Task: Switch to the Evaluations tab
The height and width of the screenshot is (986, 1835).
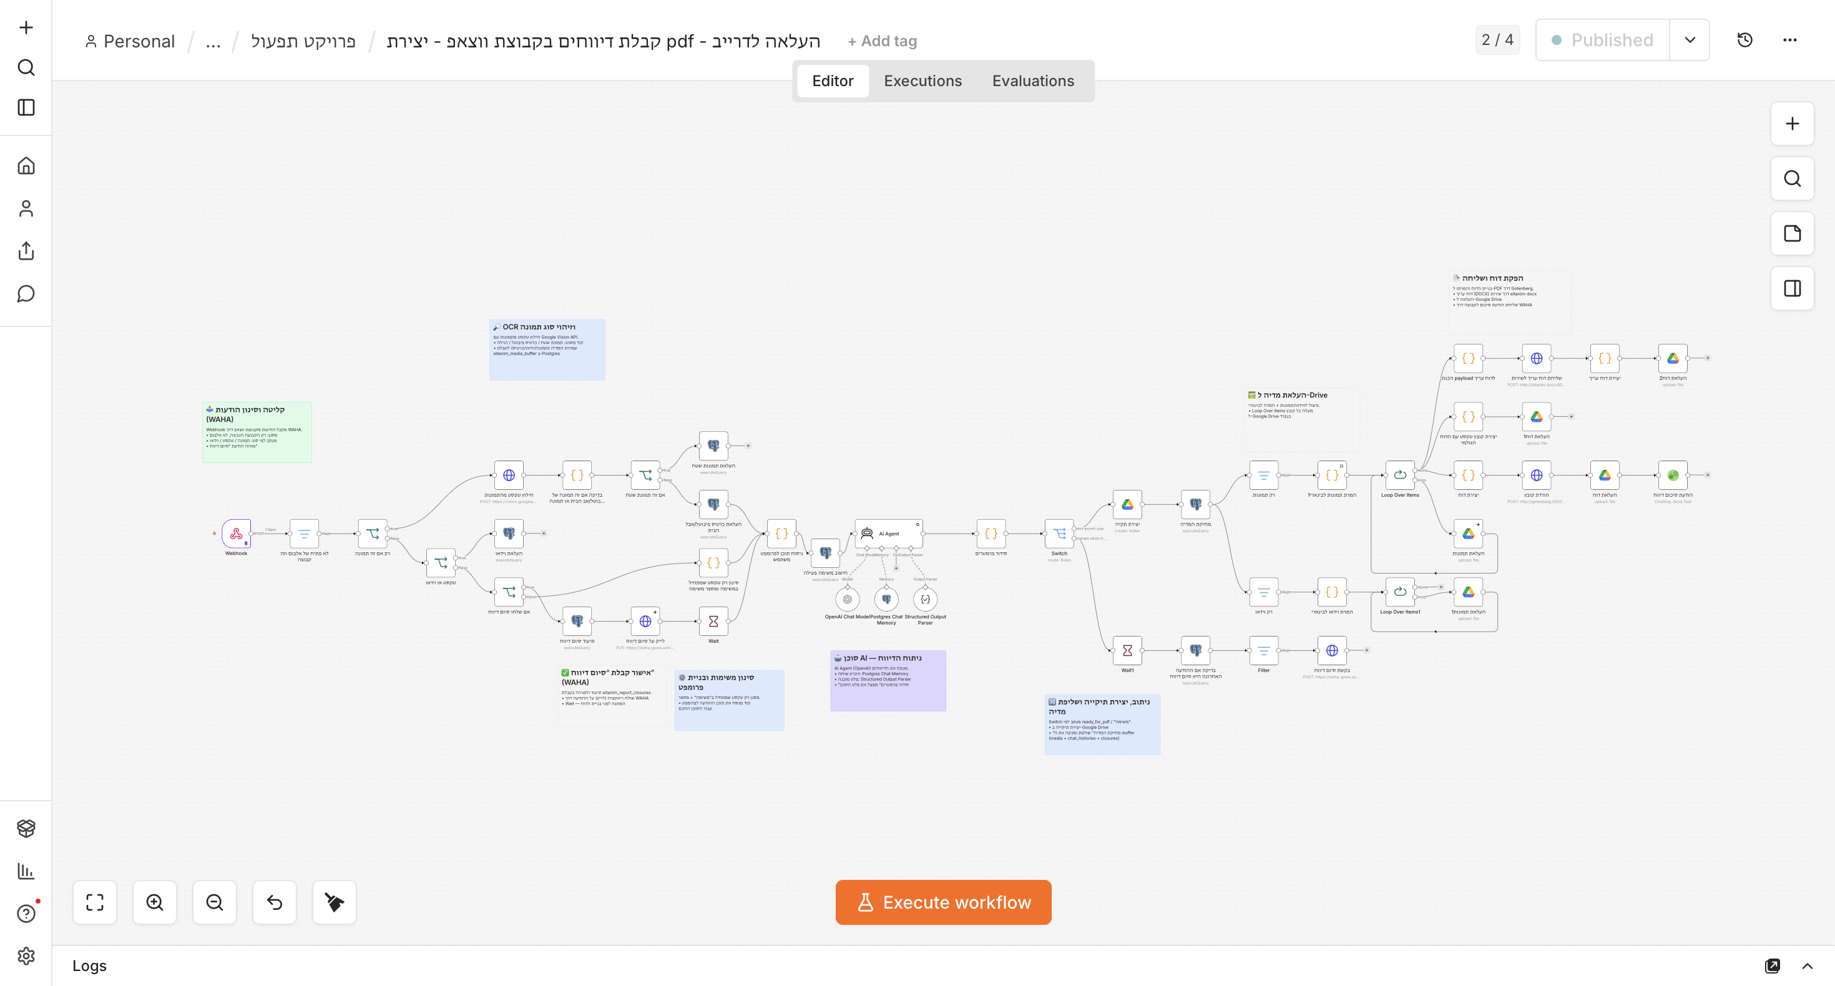Action: [x=1033, y=81]
